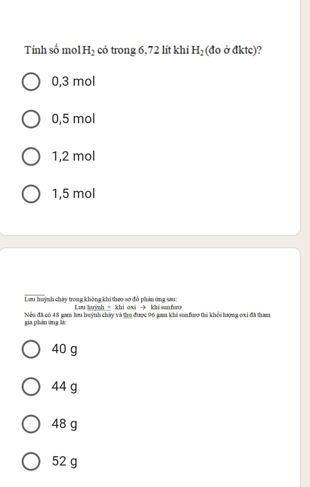The width and height of the screenshot is (310, 487).
Task: Click the '0,5 mol' answer label text
Action: [x=73, y=119]
